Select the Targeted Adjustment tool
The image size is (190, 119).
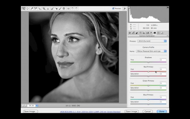pos(40,9)
